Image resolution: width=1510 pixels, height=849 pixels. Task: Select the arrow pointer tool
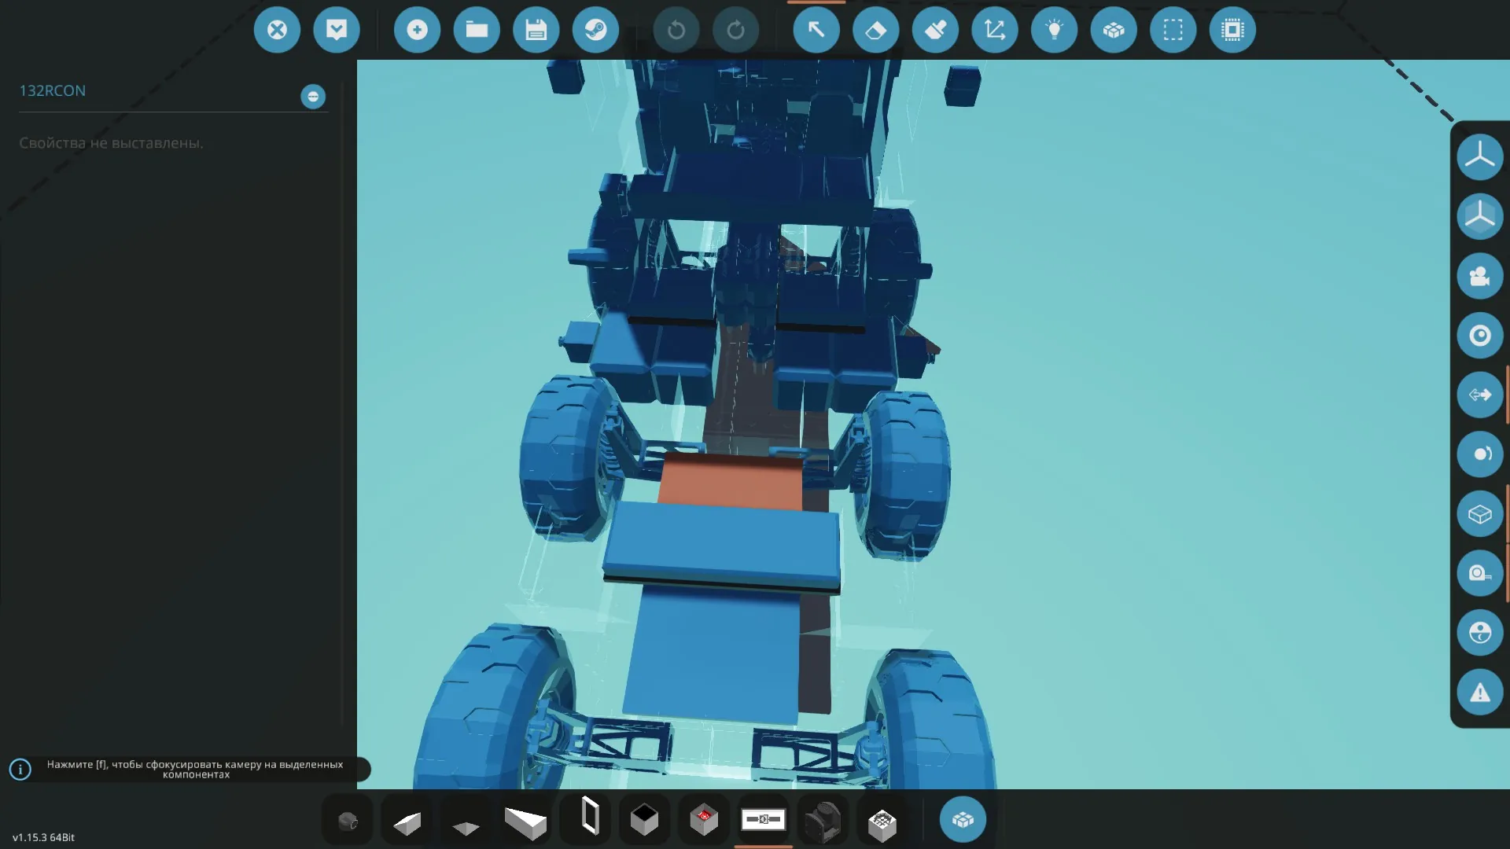pyautogui.click(x=816, y=30)
